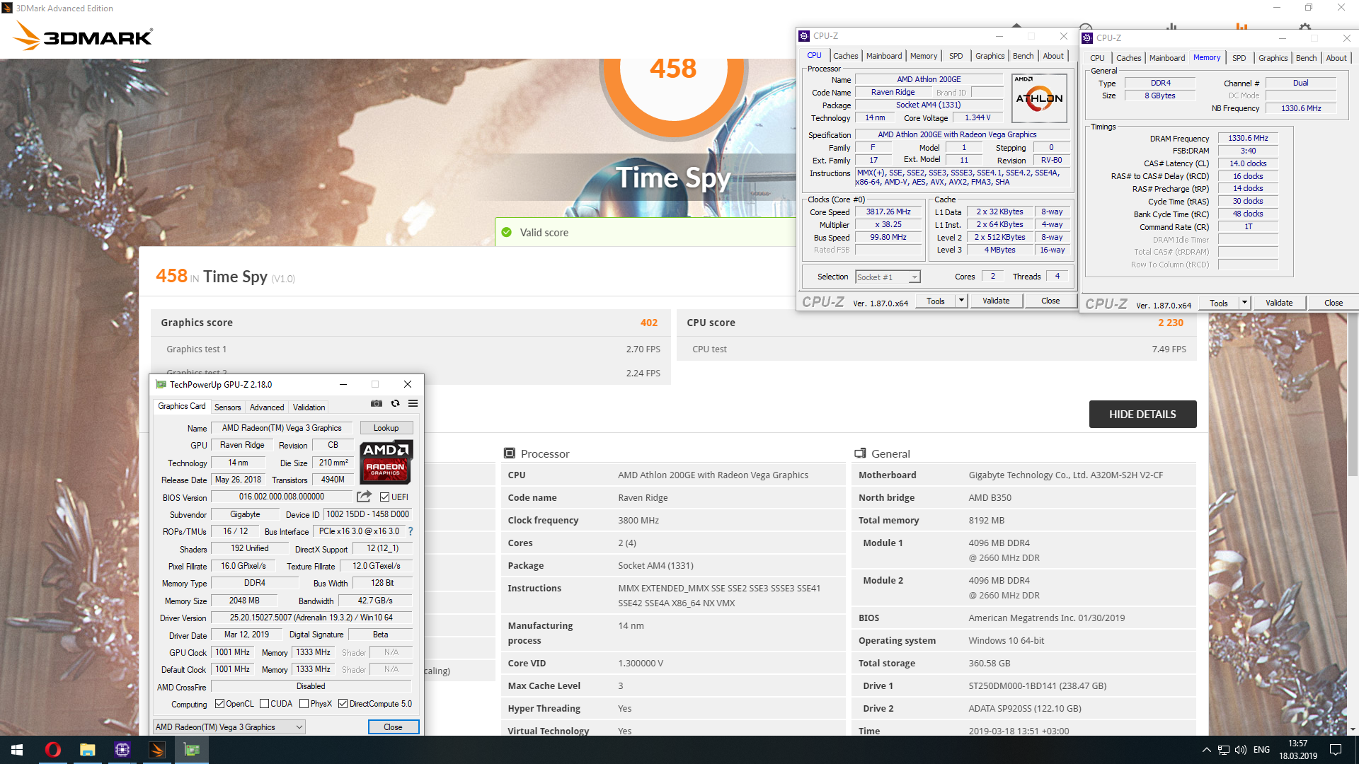1359x764 pixels.
Task: Switch to GPU-Z via its taskbar icon
Action: 192,750
